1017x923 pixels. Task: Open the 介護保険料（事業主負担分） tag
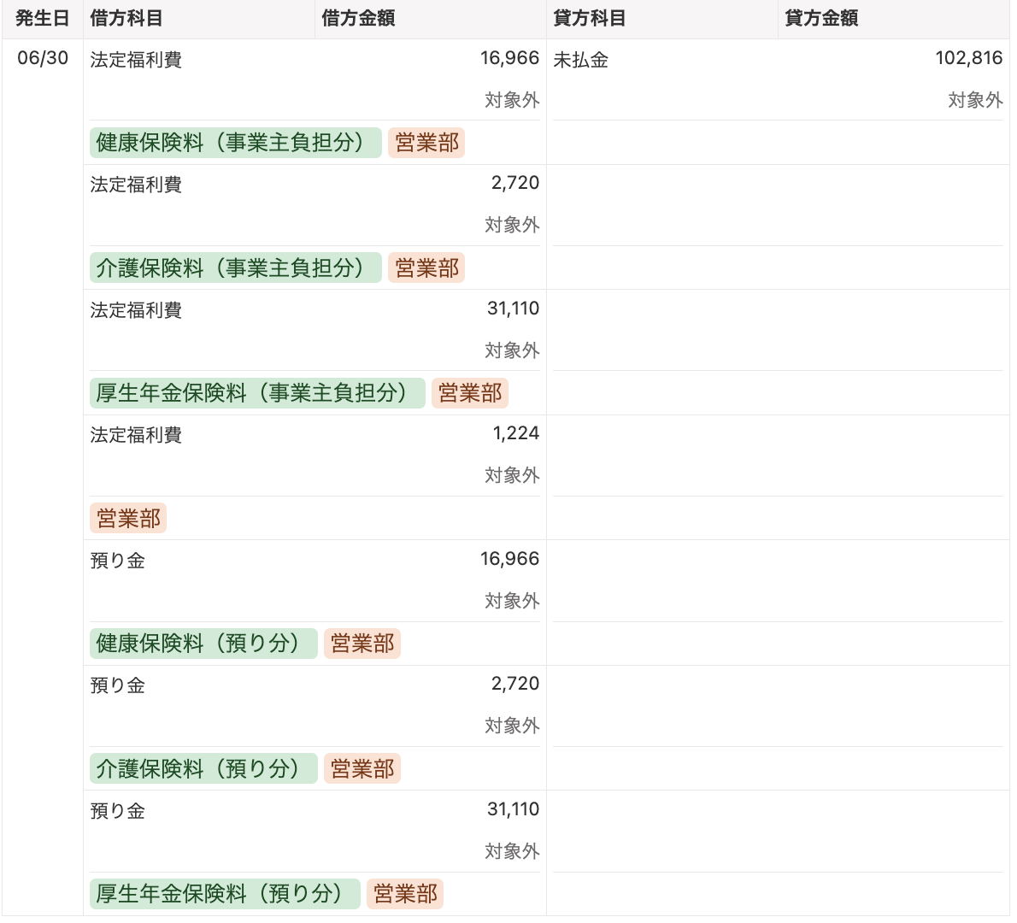pyautogui.click(x=236, y=267)
